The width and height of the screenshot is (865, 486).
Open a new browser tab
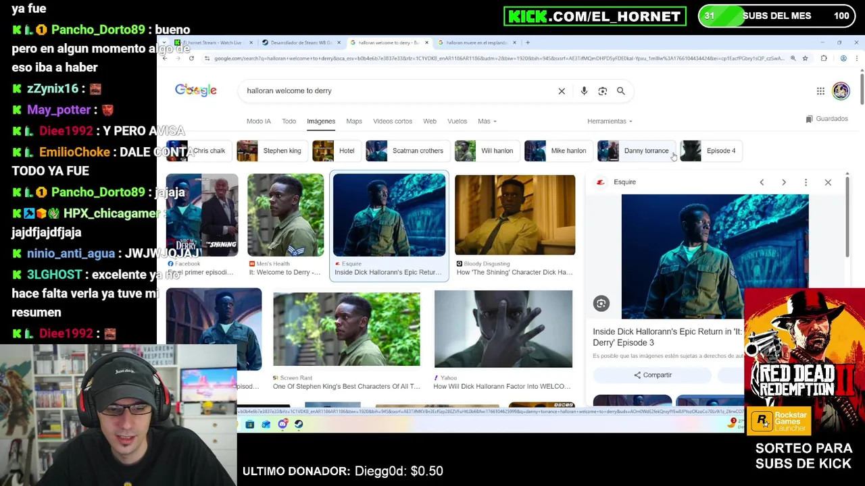click(528, 43)
